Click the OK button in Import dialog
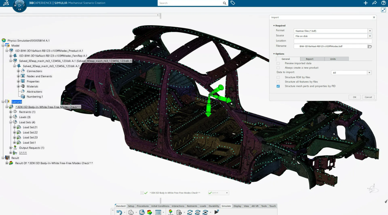Image resolution: width=388 pixels, height=215 pixels. coord(354,97)
